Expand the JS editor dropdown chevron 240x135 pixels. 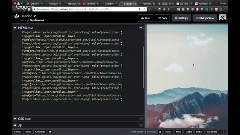(141, 125)
